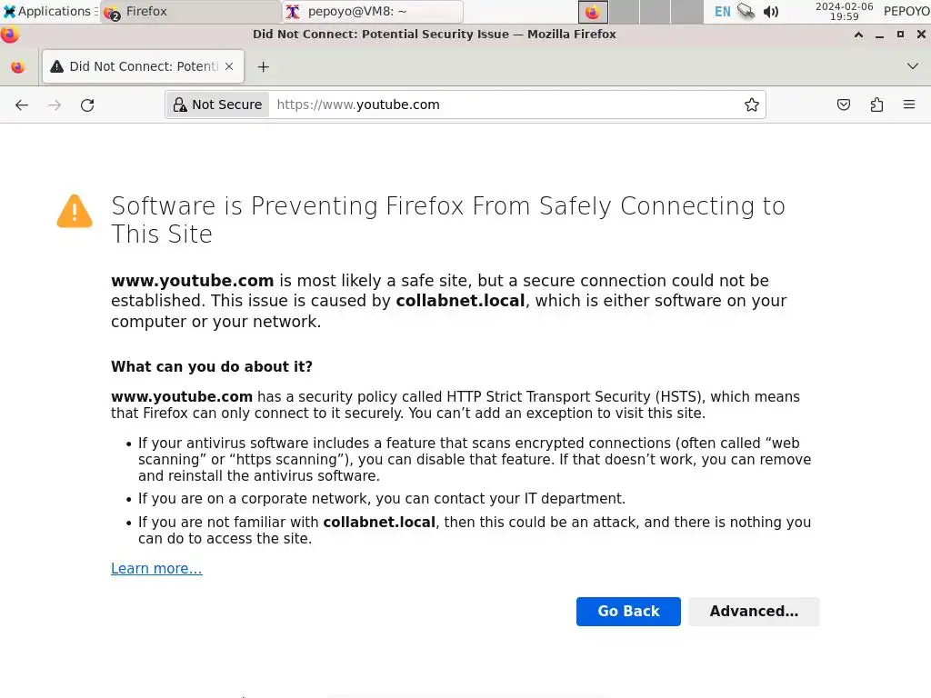
Task: Switch to the pepoyo@VM8 terminal taskbar item
Action: [371, 12]
